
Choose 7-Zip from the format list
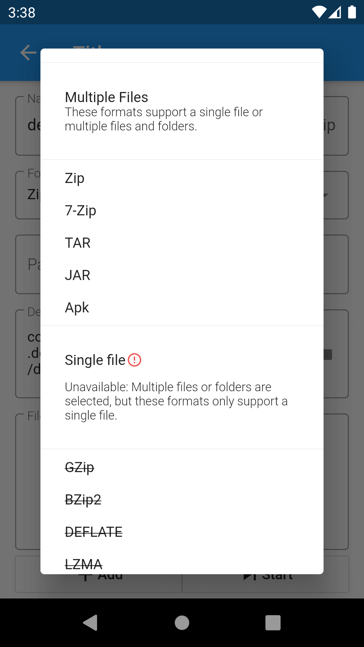point(81,210)
